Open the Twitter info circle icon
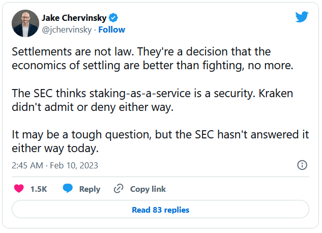Viewport: 322px width, 233px height. [302, 165]
